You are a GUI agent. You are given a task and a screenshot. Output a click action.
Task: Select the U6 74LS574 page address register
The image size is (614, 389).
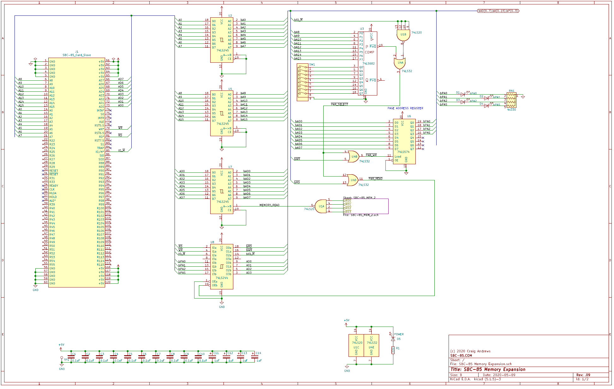point(404,141)
